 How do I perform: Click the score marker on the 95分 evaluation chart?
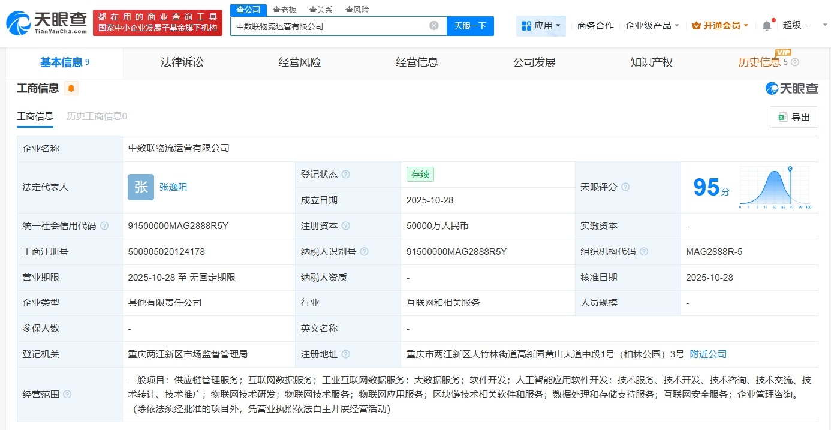click(x=790, y=169)
